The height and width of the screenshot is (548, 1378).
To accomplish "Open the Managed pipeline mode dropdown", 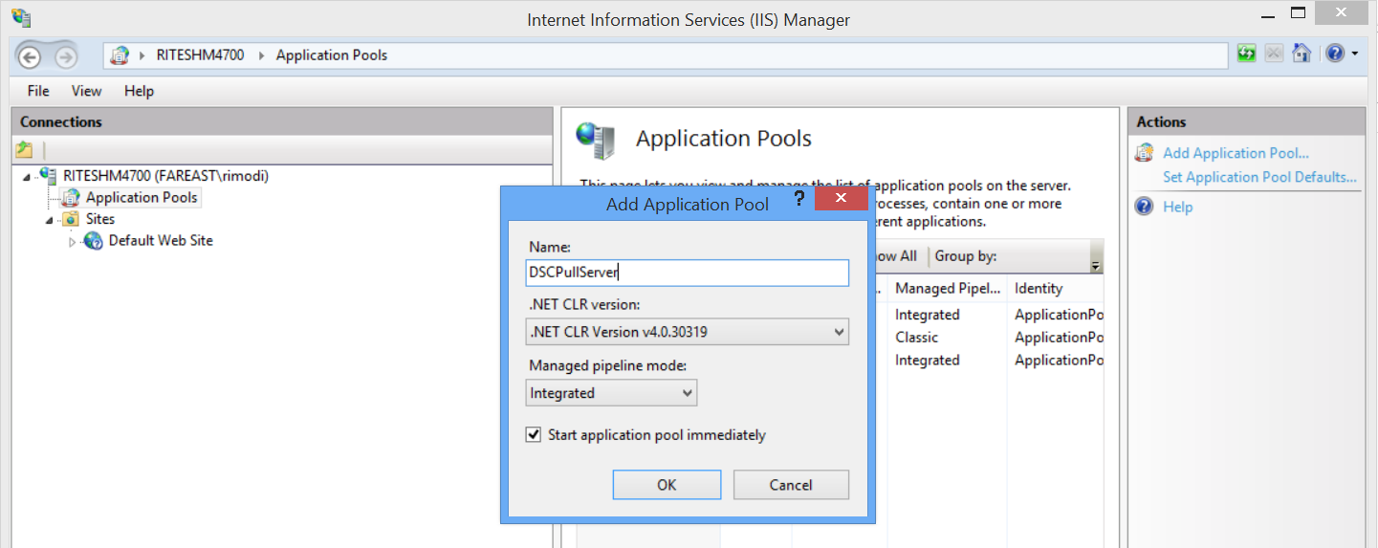I will click(x=611, y=393).
